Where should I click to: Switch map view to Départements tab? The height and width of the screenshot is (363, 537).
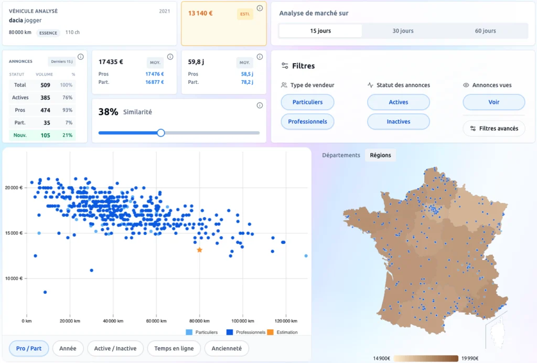tap(341, 155)
